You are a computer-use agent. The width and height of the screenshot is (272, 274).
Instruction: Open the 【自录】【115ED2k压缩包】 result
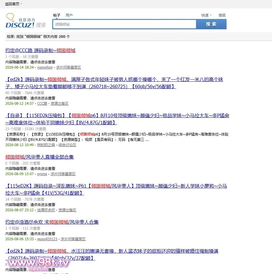coord(117,119)
